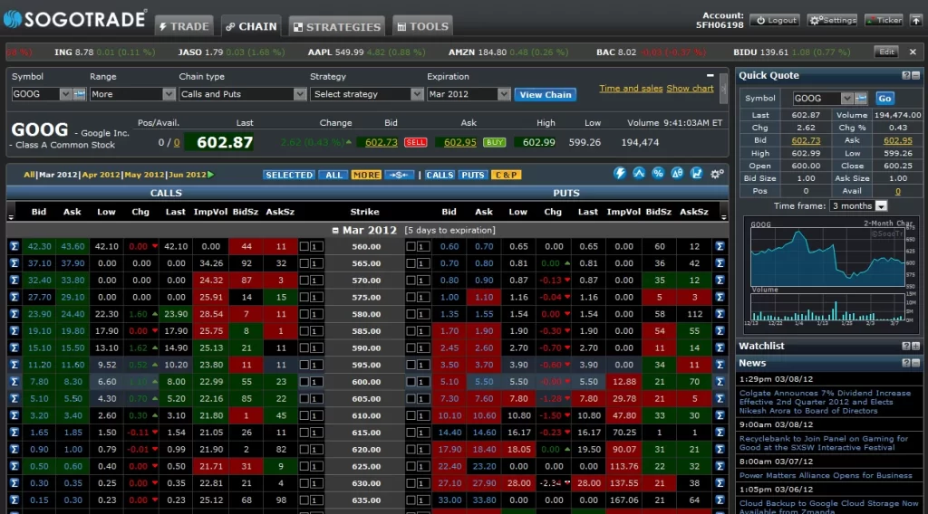Check the 615.00 call selection checkbox
Viewport: 928px width, 514px height.
click(304, 433)
